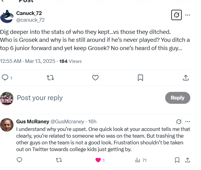The height and width of the screenshot is (170, 201).
Task: Reply to Canuck_72's post via comment icon
Action: click(x=5, y=78)
